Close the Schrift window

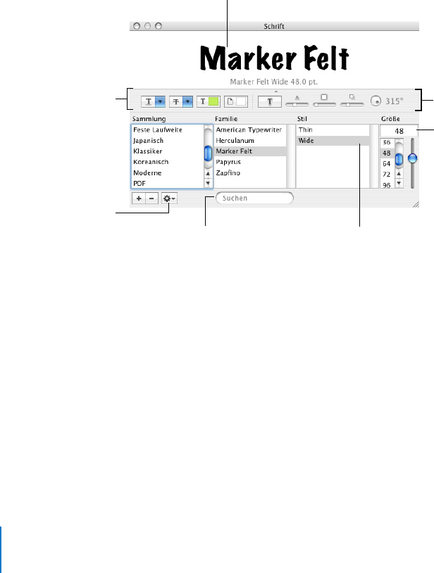point(137,26)
